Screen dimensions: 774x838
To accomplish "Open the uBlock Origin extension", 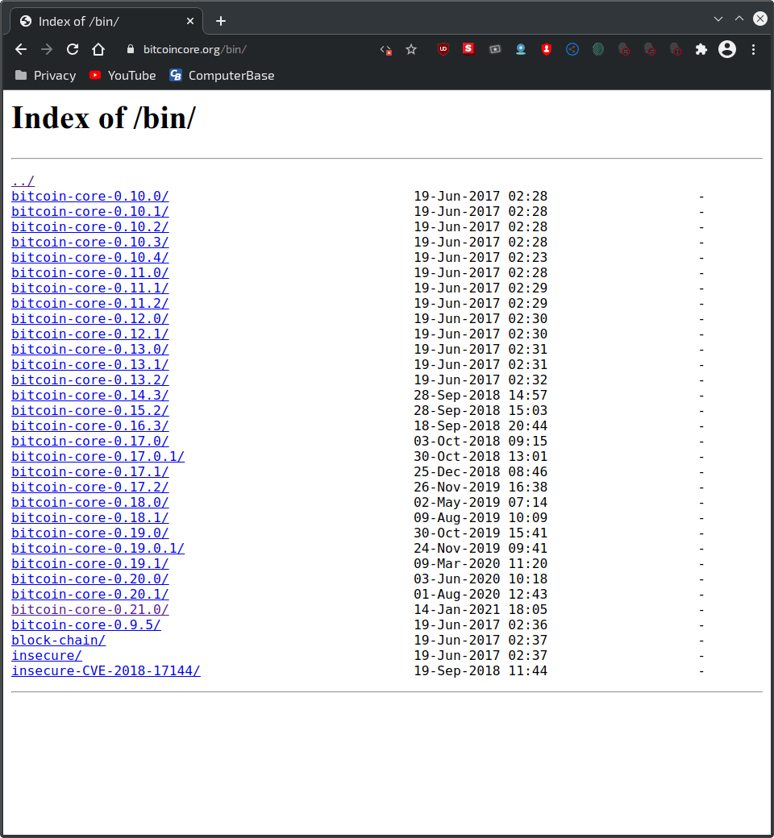I will pos(443,49).
